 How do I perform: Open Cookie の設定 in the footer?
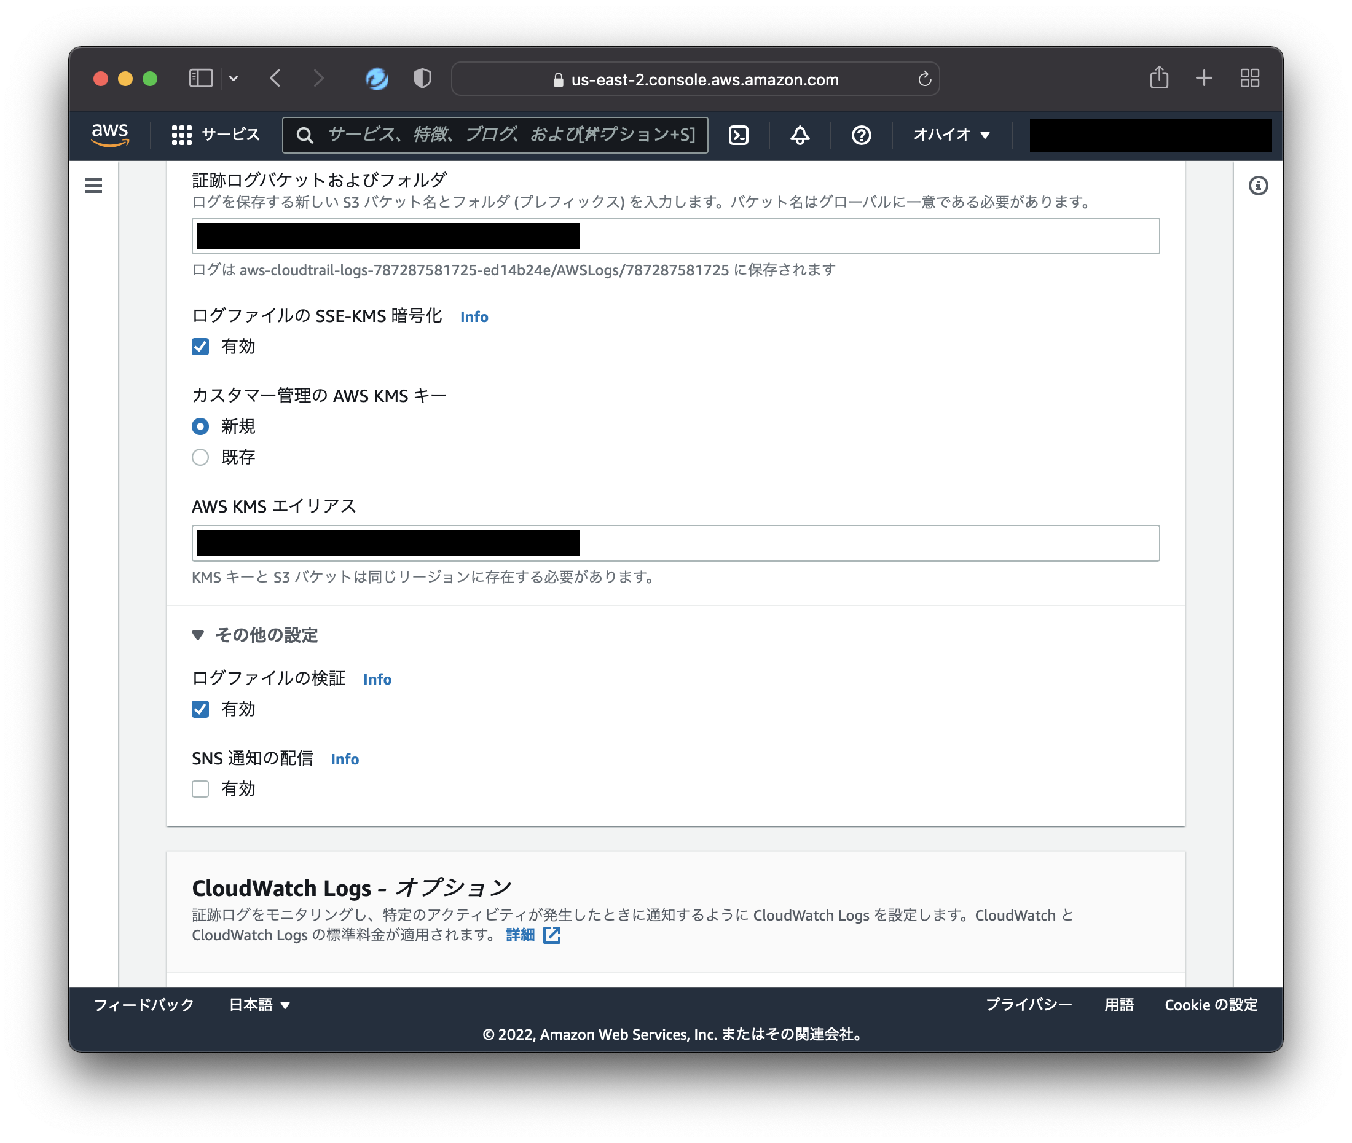click(x=1211, y=1005)
